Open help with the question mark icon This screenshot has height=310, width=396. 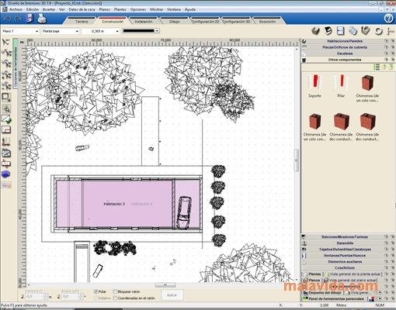388,19
